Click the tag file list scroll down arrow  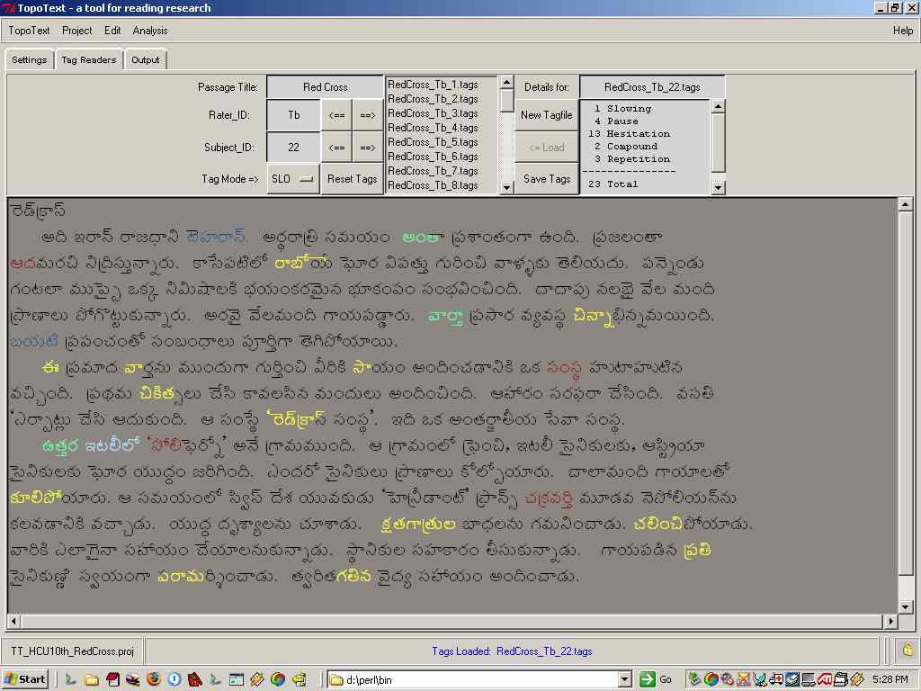coord(507,187)
